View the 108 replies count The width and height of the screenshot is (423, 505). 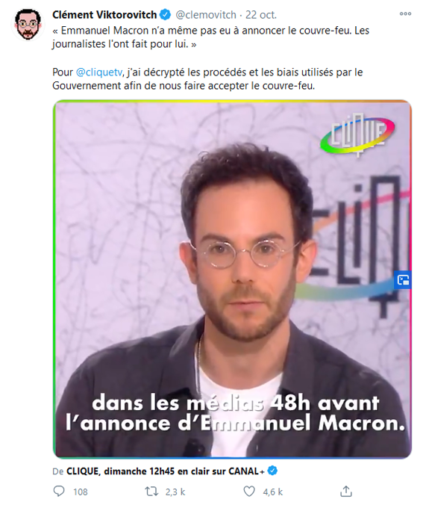pyautogui.click(x=80, y=492)
